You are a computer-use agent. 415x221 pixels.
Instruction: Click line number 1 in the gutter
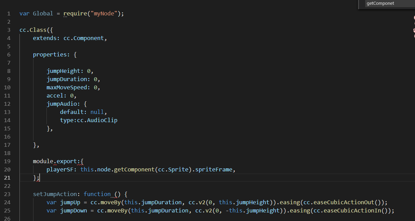click(x=9, y=14)
